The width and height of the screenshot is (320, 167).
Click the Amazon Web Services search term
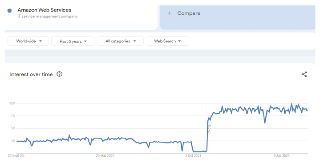[x=44, y=10]
